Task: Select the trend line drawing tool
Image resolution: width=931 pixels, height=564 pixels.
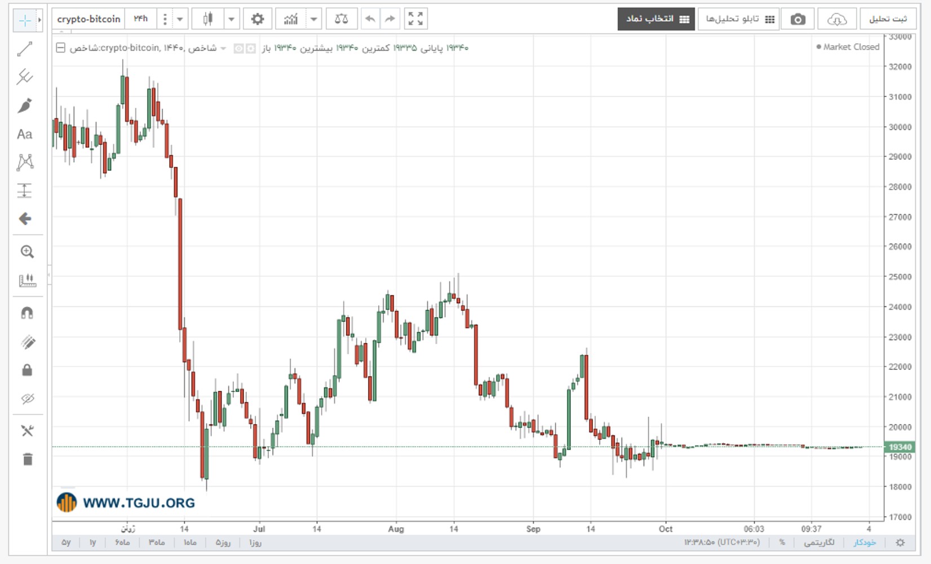Action: (x=25, y=49)
